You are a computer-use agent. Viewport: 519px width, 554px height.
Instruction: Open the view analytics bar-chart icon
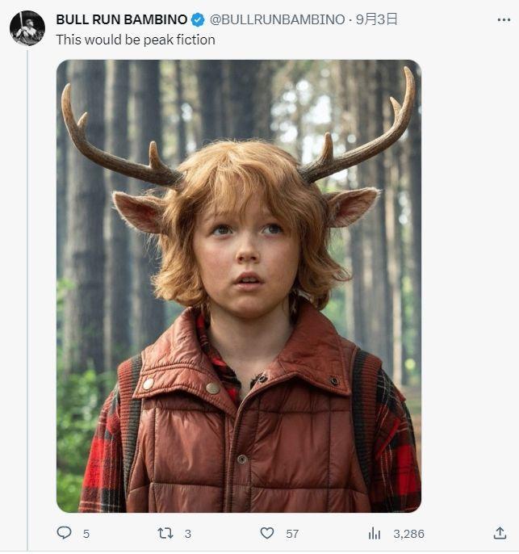[375, 533]
